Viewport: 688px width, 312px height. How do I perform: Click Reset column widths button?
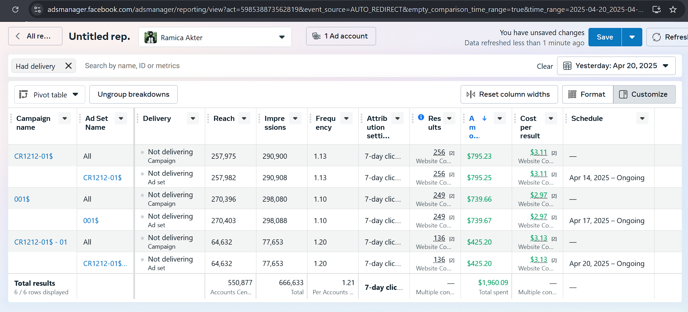pyautogui.click(x=509, y=94)
